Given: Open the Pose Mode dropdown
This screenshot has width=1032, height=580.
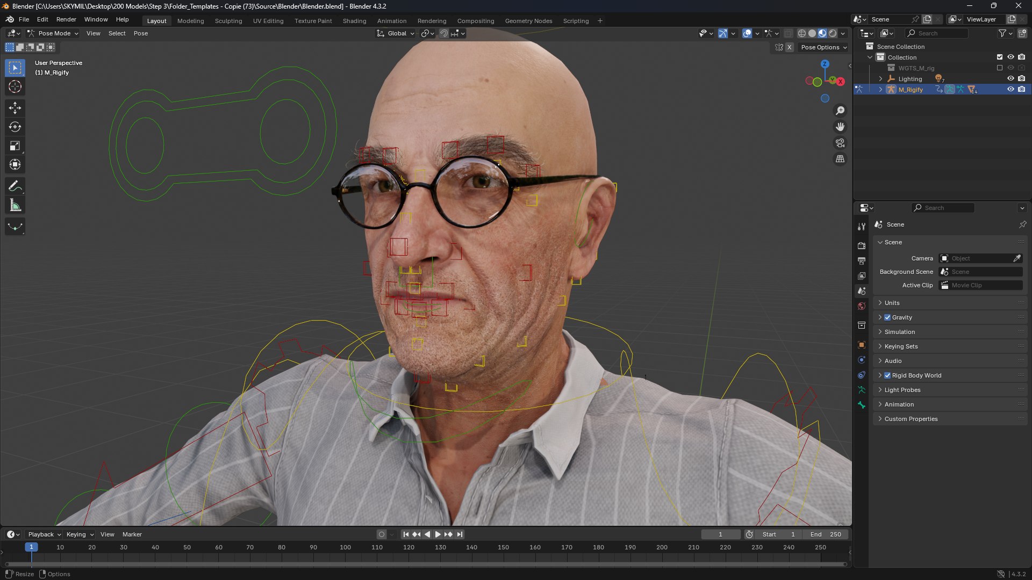Looking at the screenshot, I should click(53, 33).
